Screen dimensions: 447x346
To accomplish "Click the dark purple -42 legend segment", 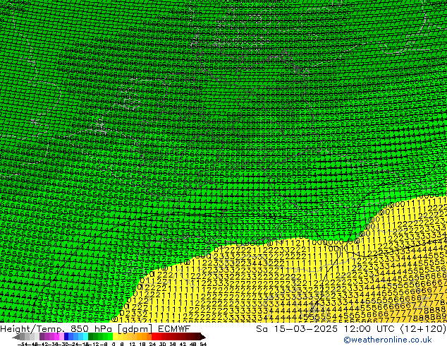I will click(x=42, y=336).
